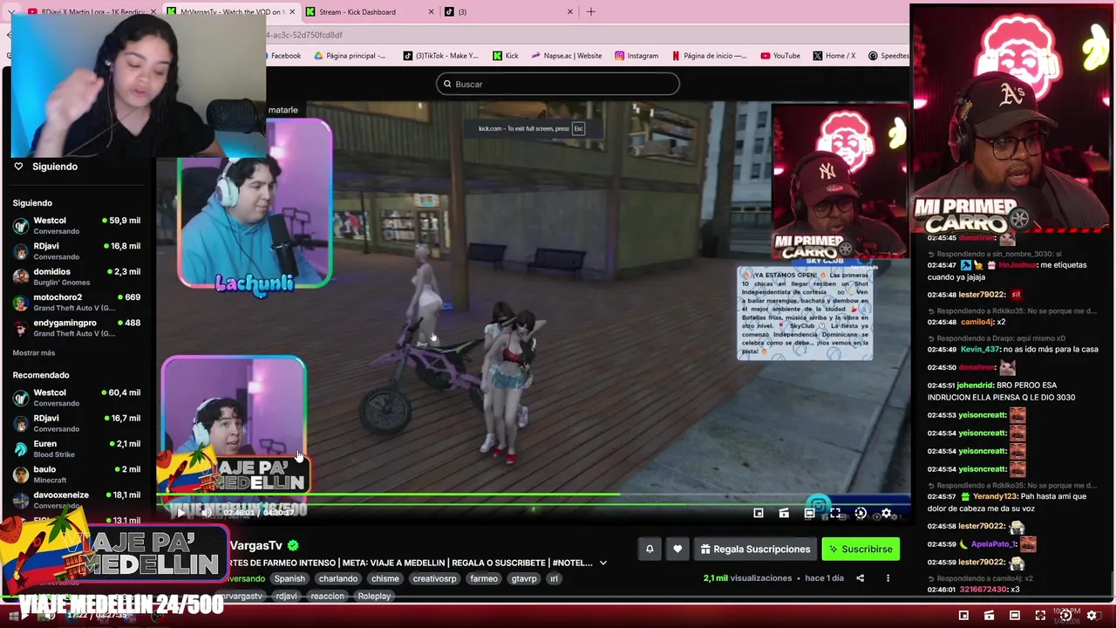Open inner player mini-player mode
The width and height of the screenshot is (1116, 628).
(759, 514)
